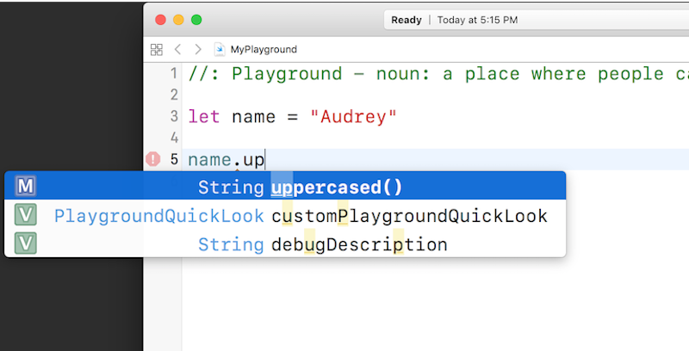Open the related items grid icon

tap(157, 50)
